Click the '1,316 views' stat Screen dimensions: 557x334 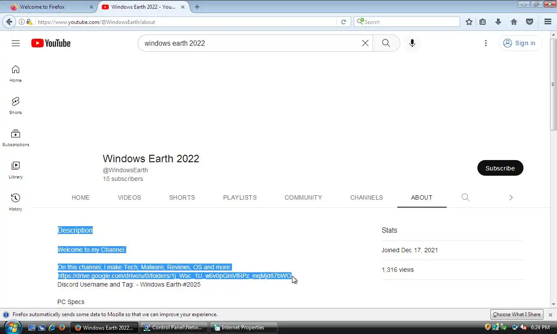(398, 270)
